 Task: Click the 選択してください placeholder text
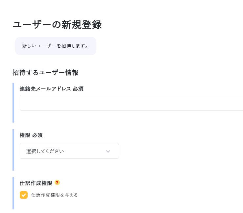tap(45, 151)
